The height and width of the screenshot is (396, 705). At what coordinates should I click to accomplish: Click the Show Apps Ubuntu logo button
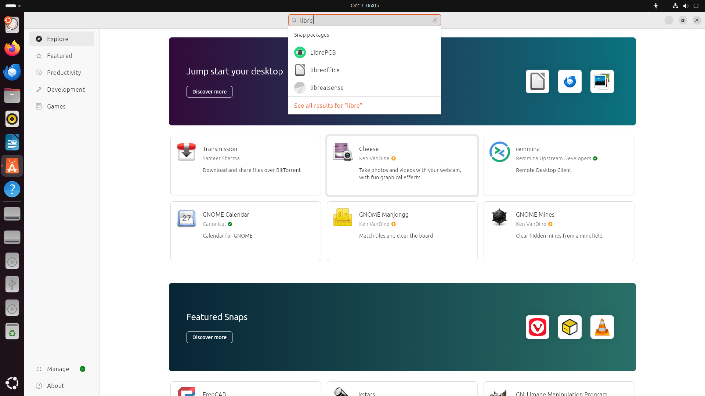click(x=12, y=383)
